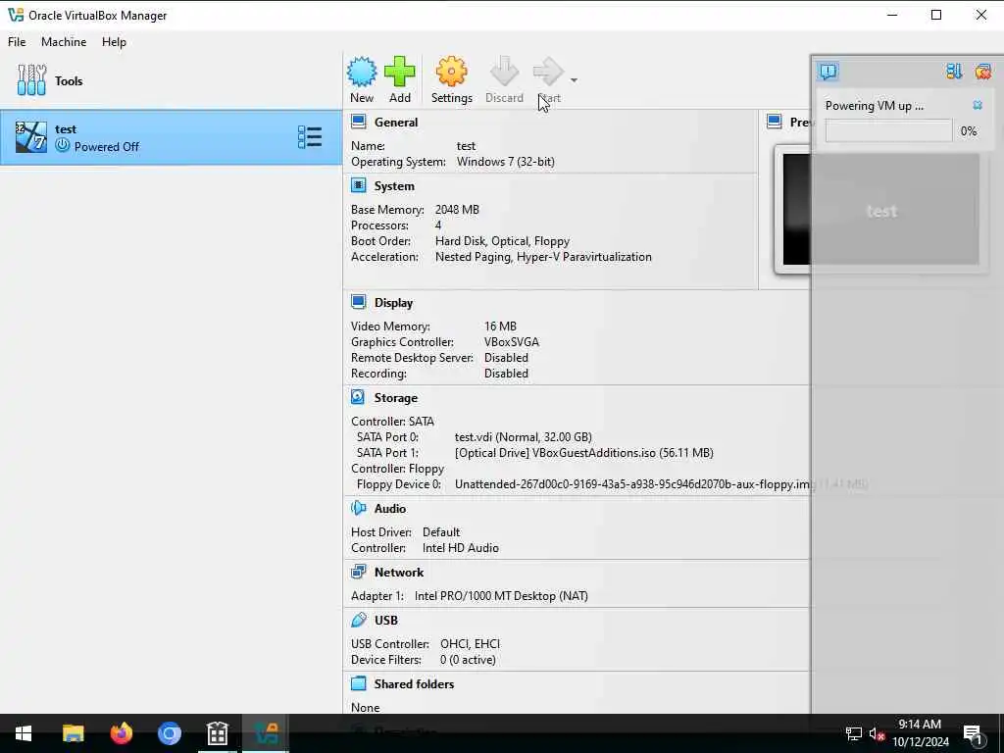Click the VirtualBox taskbar icon
1004x753 pixels.
(265, 733)
